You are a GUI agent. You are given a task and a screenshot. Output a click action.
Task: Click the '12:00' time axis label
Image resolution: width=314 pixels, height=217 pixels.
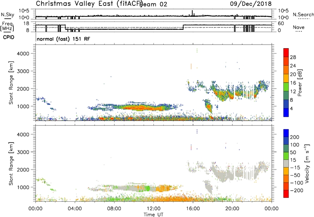153,209
